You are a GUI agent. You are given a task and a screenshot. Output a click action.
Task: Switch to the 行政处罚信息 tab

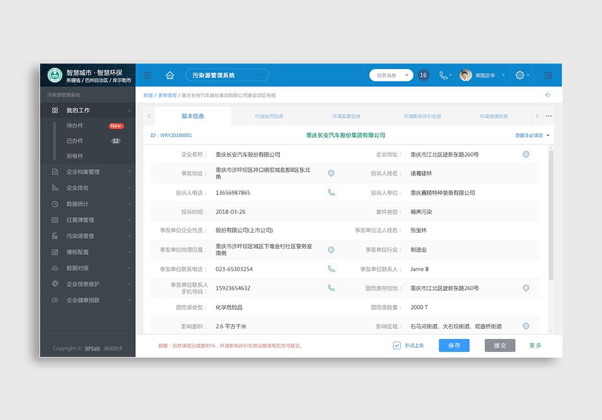(269, 116)
